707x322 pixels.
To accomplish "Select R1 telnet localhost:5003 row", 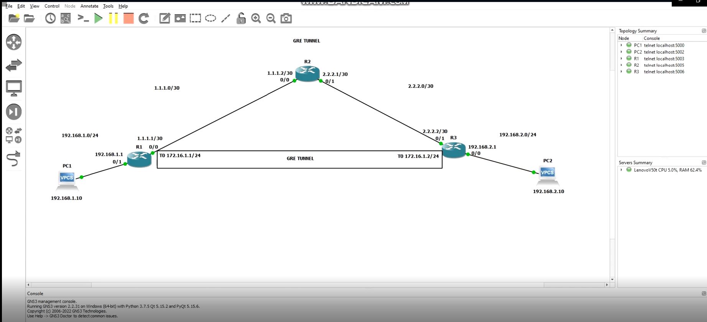I will (662, 59).
